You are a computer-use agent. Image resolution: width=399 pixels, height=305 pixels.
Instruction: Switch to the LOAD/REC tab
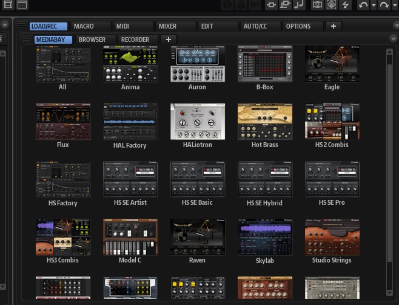coord(49,26)
